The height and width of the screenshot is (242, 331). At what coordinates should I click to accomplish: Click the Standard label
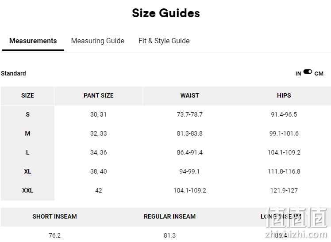click(13, 73)
